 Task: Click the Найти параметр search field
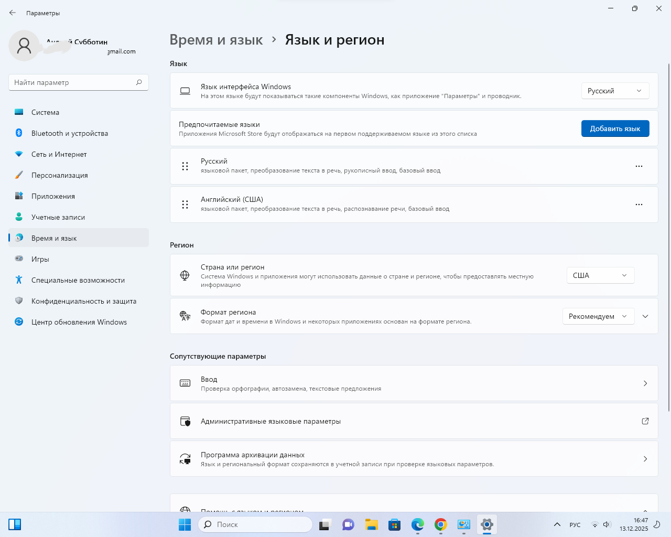(79, 82)
